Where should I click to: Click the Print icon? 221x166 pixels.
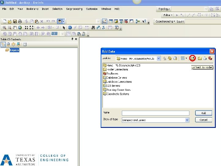20,21
